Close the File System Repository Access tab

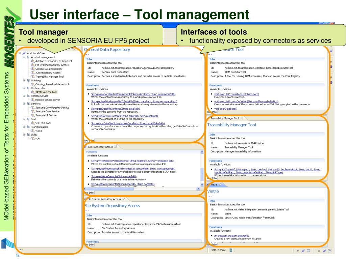pyautogui.click(x=124, y=199)
